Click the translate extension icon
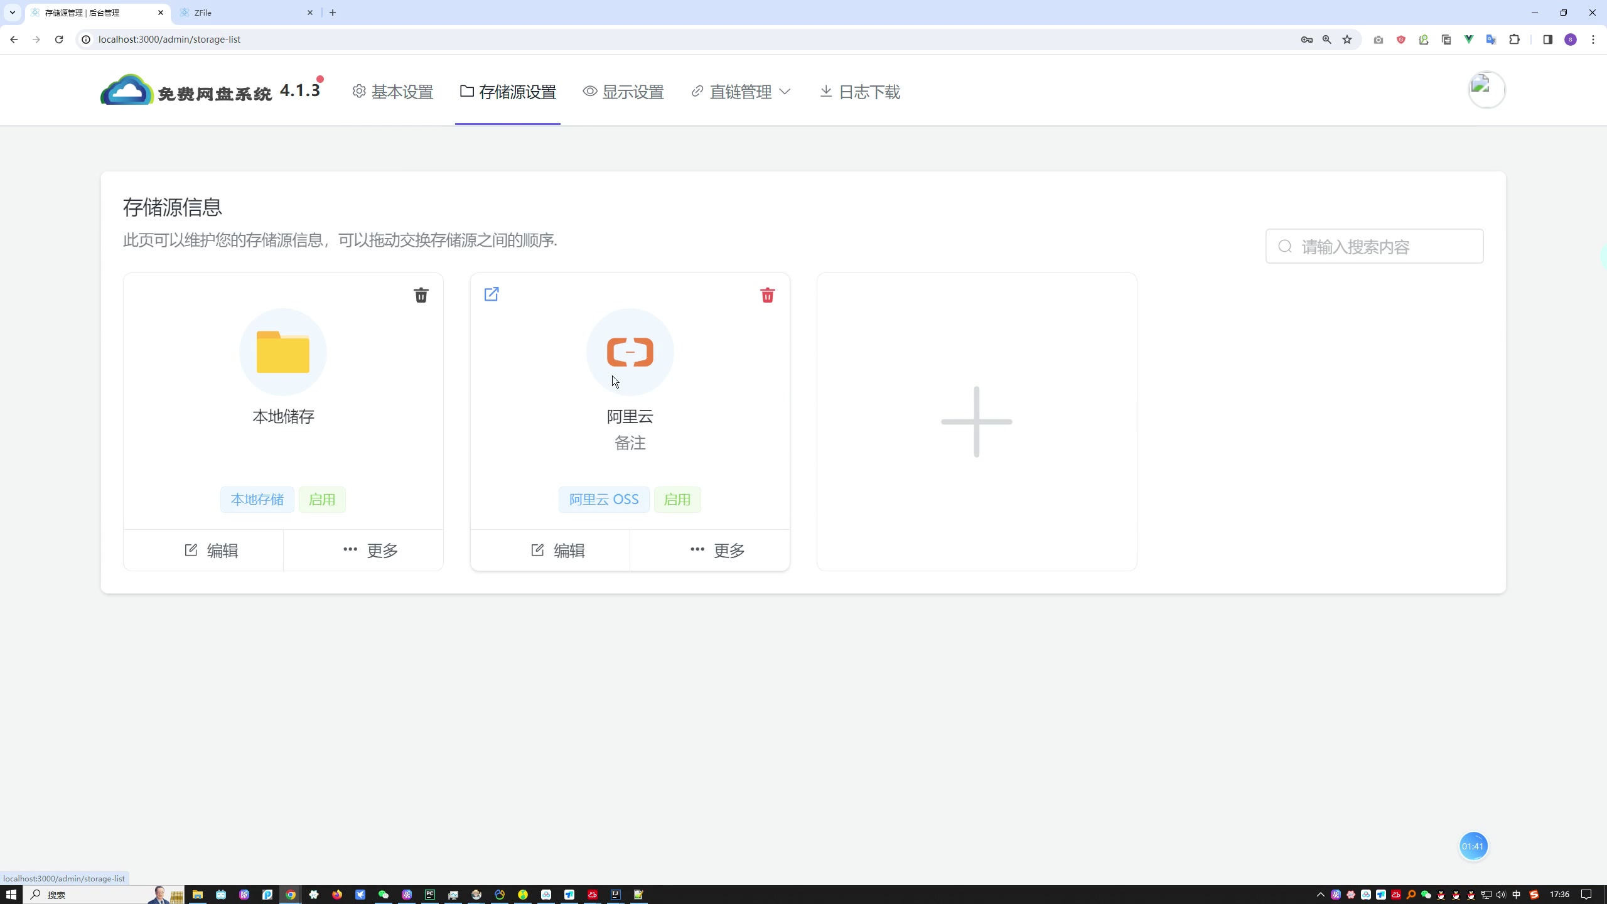The height and width of the screenshot is (904, 1607). tap(1491, 40)
